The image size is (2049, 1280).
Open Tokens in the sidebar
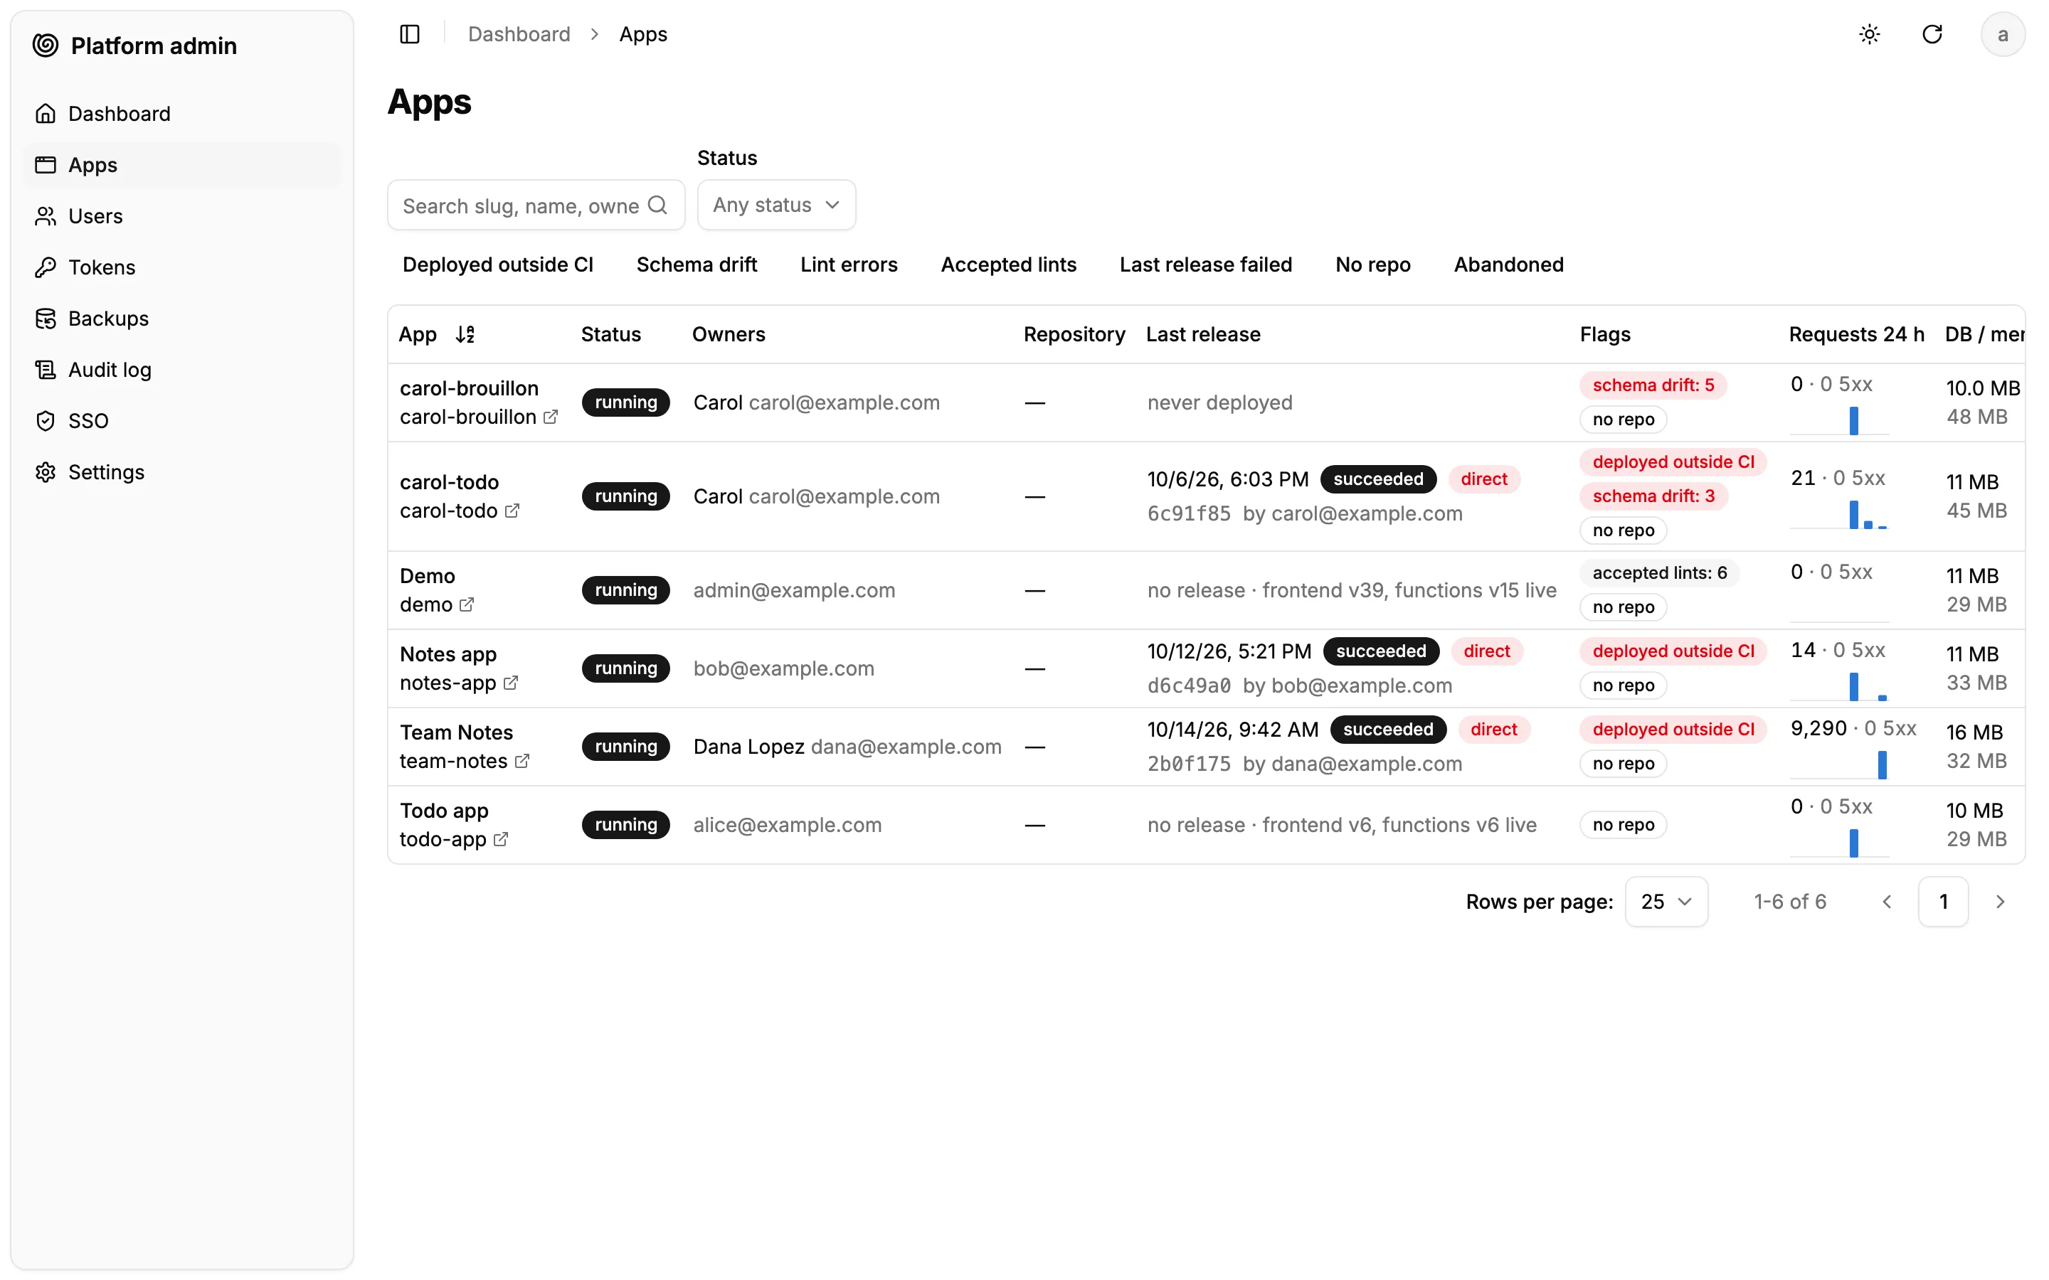click(x=182, y=267)
